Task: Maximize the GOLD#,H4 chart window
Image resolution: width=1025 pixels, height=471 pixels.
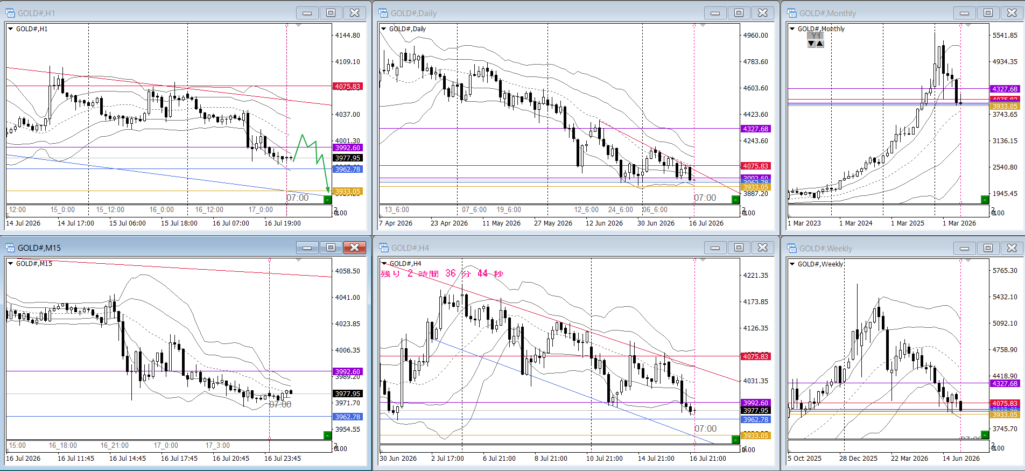Action: click(739, 248)
